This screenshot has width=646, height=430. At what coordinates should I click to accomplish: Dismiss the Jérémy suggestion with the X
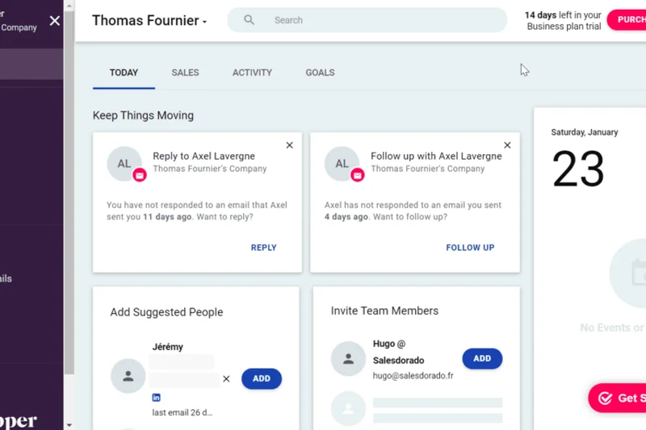(x=226, y=378)
